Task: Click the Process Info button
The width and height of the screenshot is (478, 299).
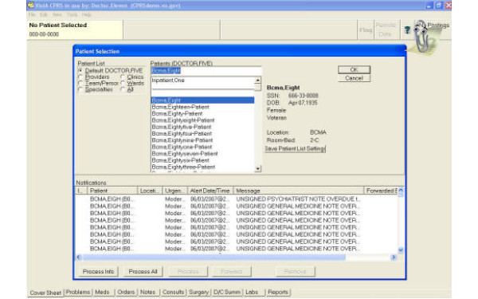Action: tap(98, 271)
